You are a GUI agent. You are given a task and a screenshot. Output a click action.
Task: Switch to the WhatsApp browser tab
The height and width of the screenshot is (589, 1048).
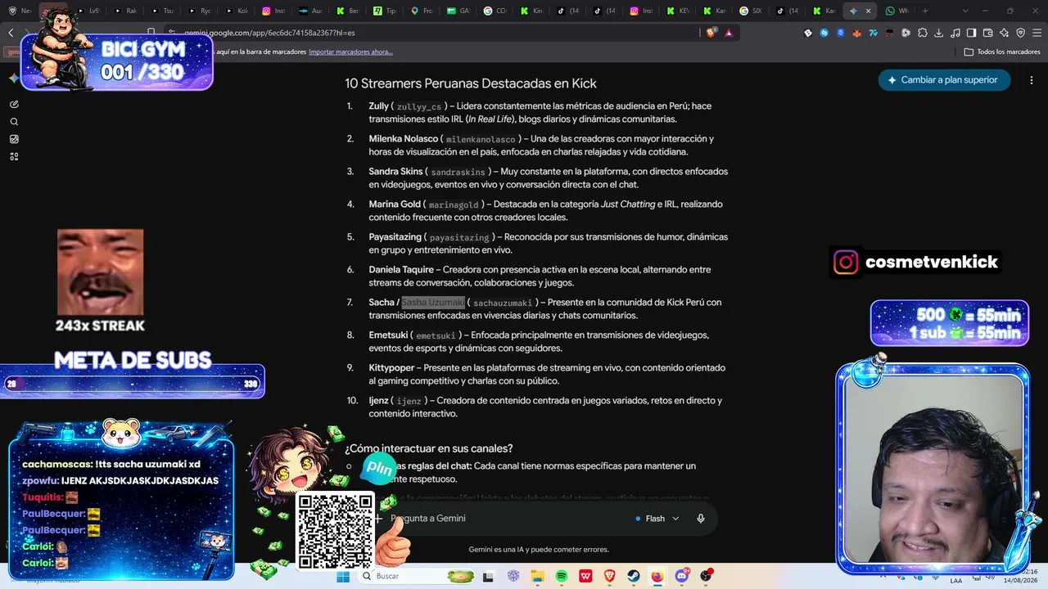pyautogui.click(x=897, y=11)
